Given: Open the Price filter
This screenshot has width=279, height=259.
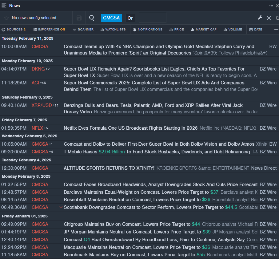Looking at the screenshot, I should tap(177, 30).
